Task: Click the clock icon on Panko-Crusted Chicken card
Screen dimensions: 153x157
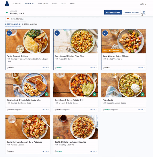Action: tap(8, 68)
